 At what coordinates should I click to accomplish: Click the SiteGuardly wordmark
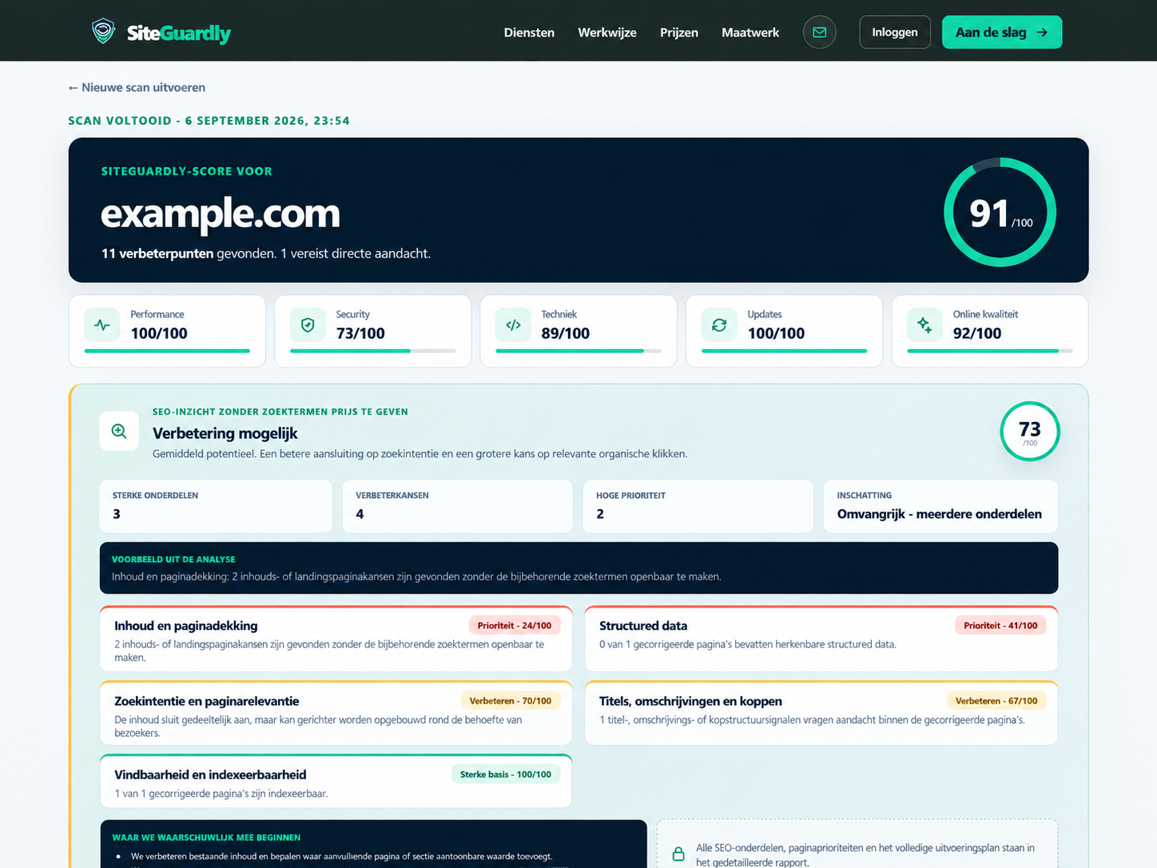tap(179, 33)
